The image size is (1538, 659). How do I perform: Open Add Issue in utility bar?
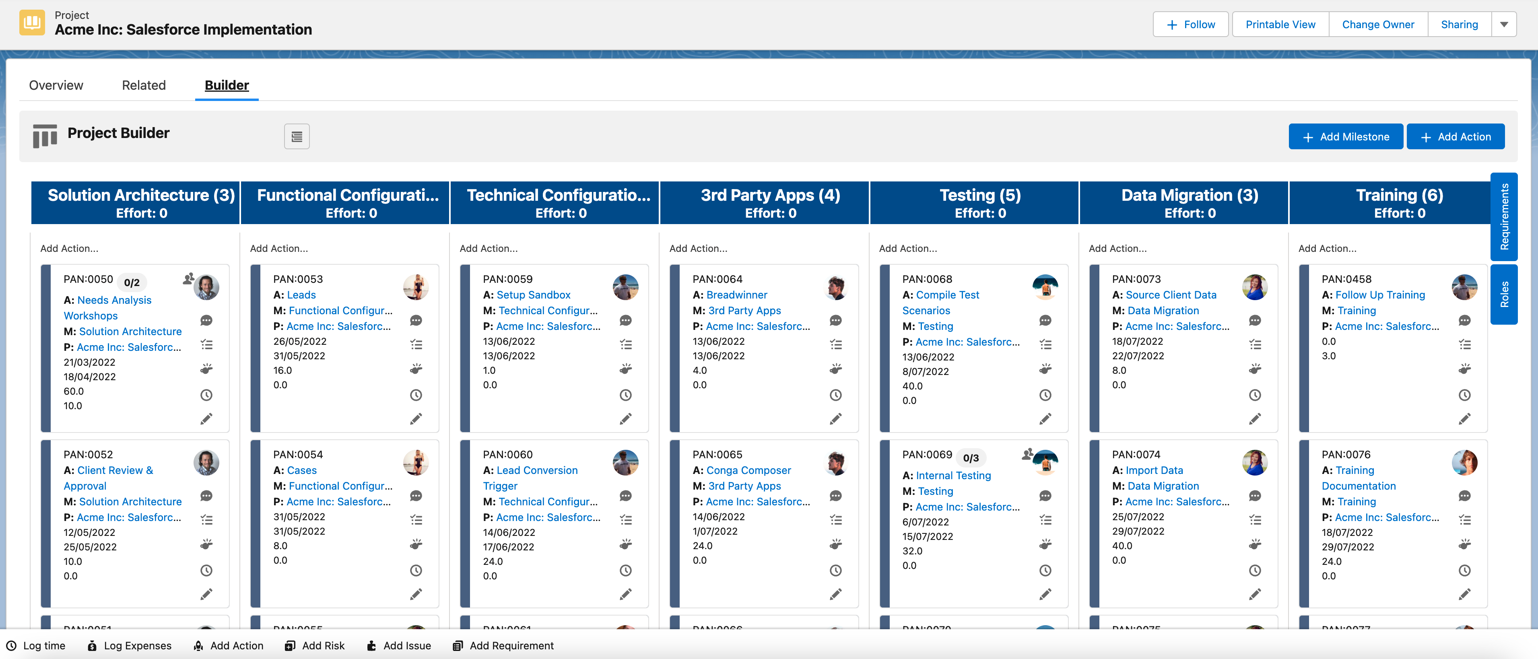pyautogui.click(x=398, y=645)
